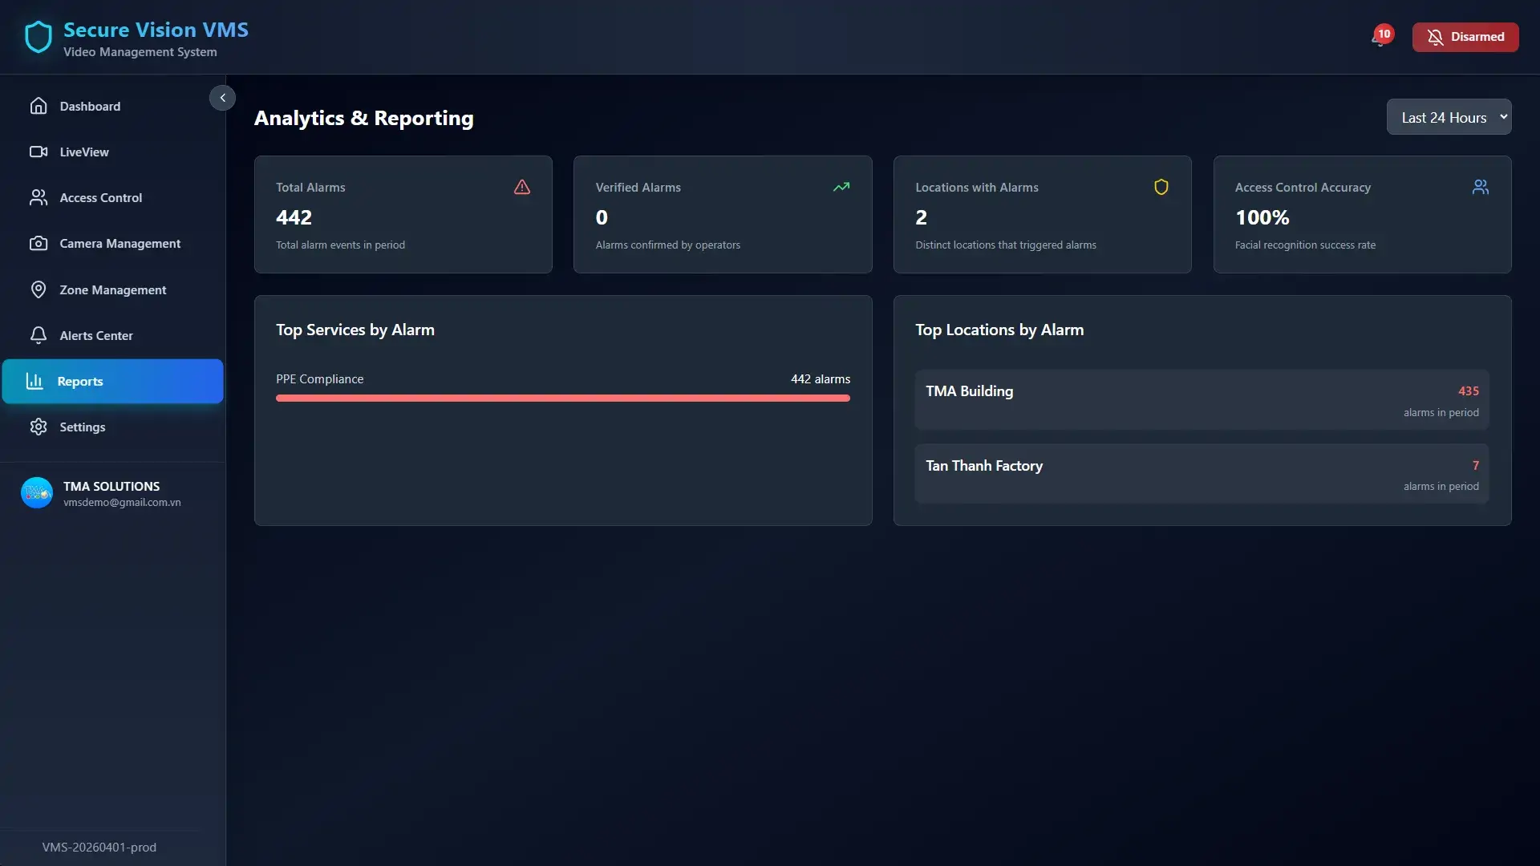Click the 442 alarms count text
1540x866 pixels.
(821, 378)
